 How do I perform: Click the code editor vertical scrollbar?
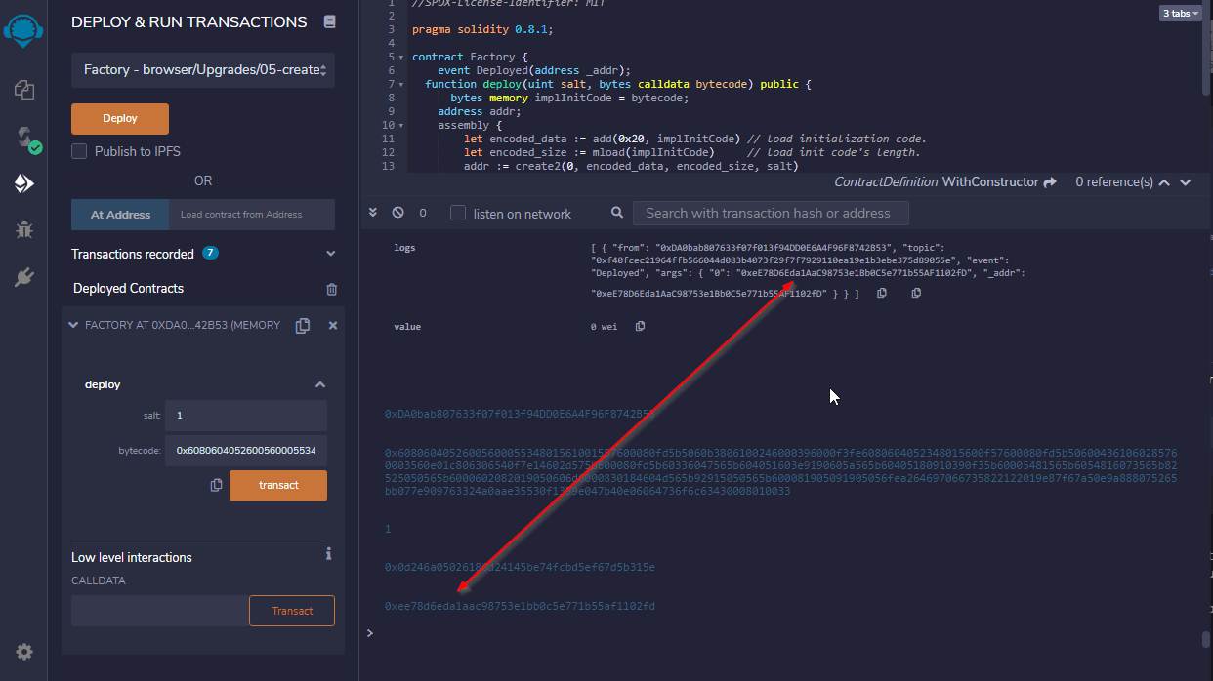coord(1207,49)
